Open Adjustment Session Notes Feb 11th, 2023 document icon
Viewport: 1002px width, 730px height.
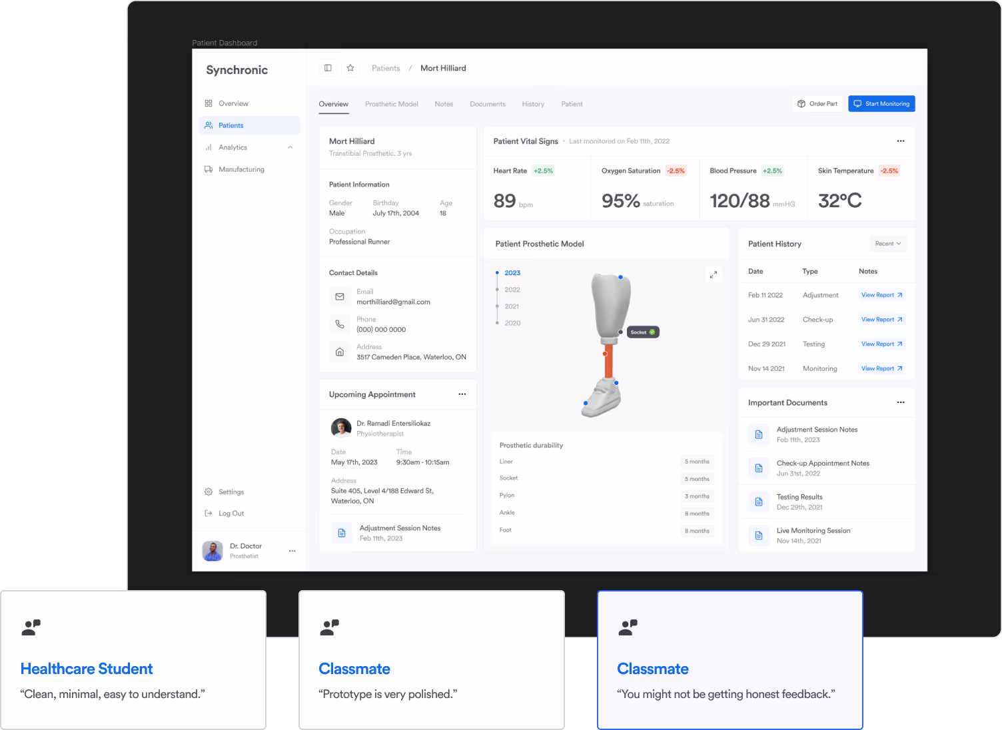pos(759,434)
